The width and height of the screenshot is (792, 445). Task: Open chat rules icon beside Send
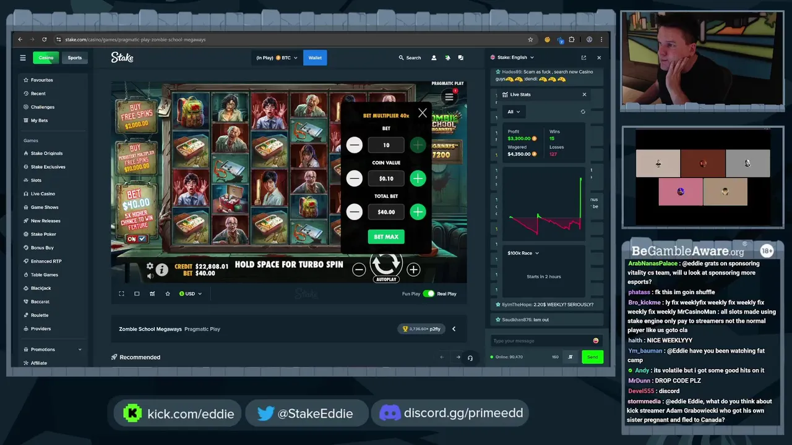click(x=570, y=357)
